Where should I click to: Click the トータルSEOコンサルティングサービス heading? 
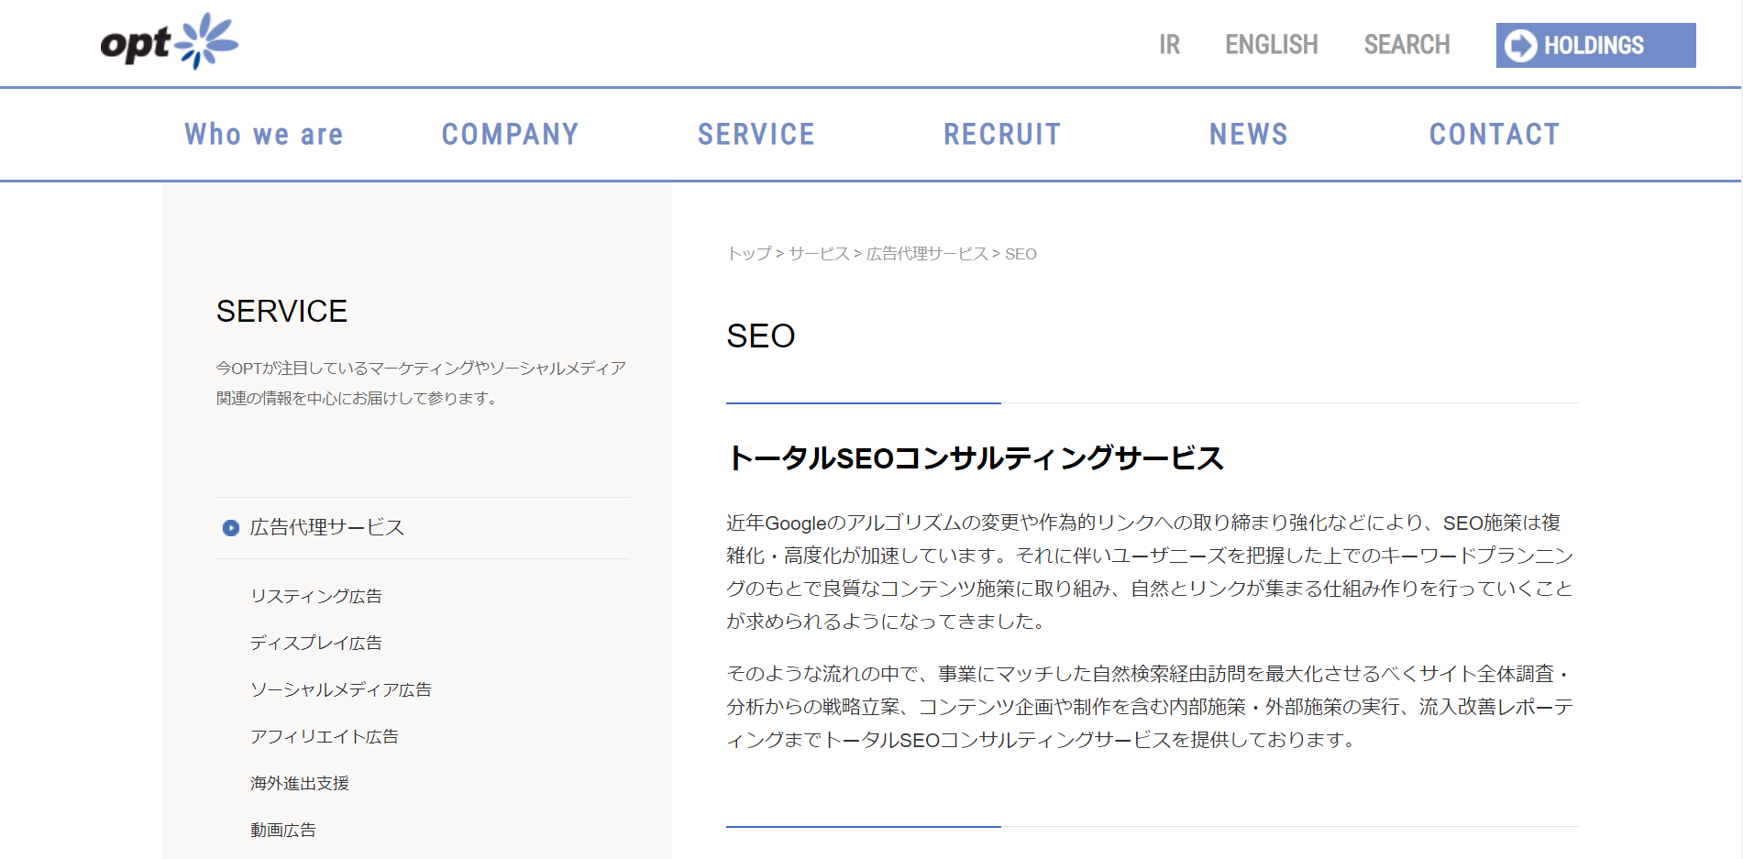[x=975, y=458]
